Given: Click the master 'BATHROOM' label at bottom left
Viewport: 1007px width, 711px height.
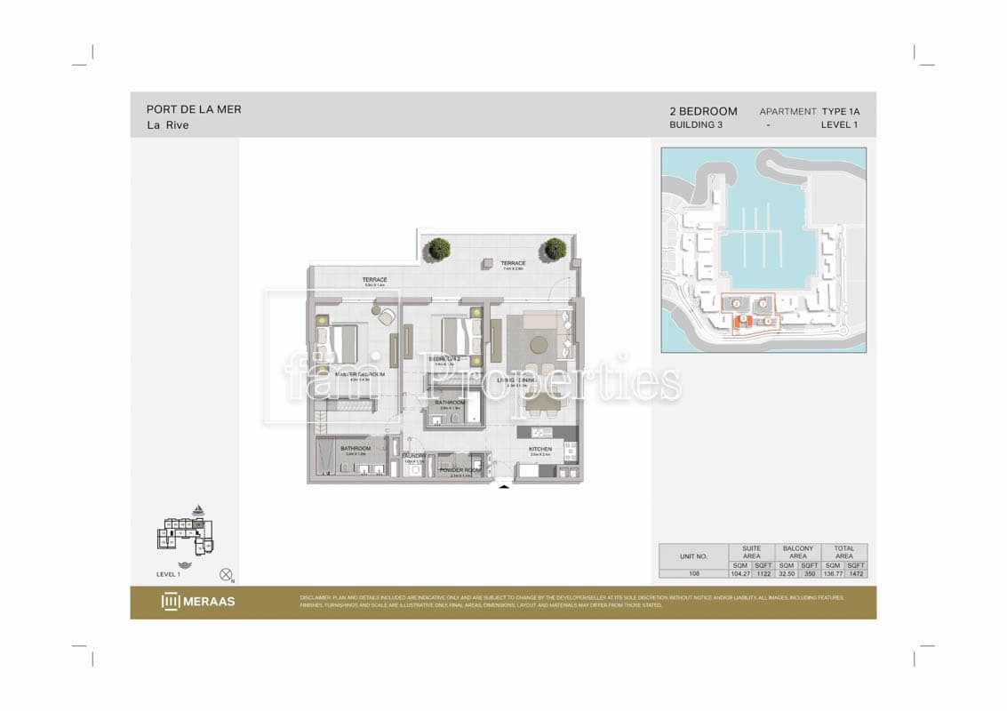Looking at the screenshot, I should 356,448.
